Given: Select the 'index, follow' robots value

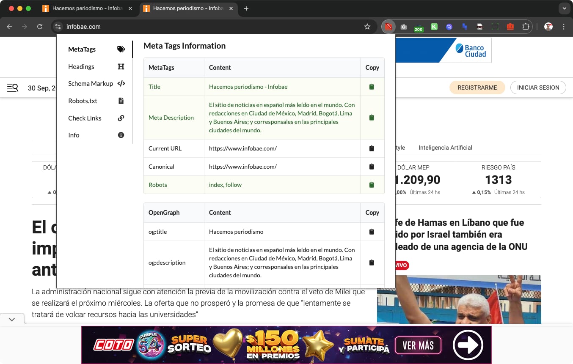Looking at the screenshot, I should click(x=226, y=185).
